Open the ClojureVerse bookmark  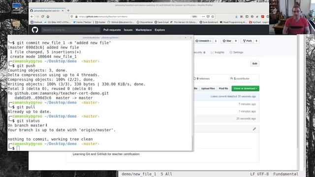click(145, 22)
